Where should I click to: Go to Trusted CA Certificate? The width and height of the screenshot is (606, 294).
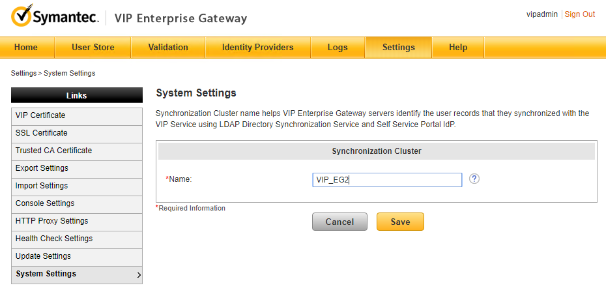[77, 151]
